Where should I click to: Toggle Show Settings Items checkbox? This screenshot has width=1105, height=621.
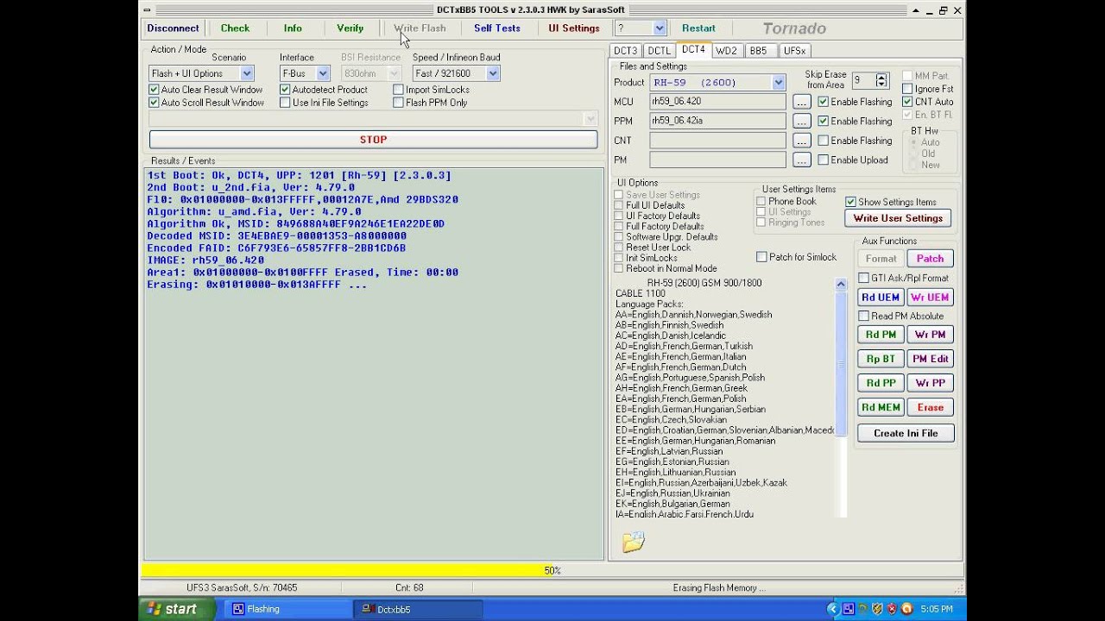pos(850,202)
